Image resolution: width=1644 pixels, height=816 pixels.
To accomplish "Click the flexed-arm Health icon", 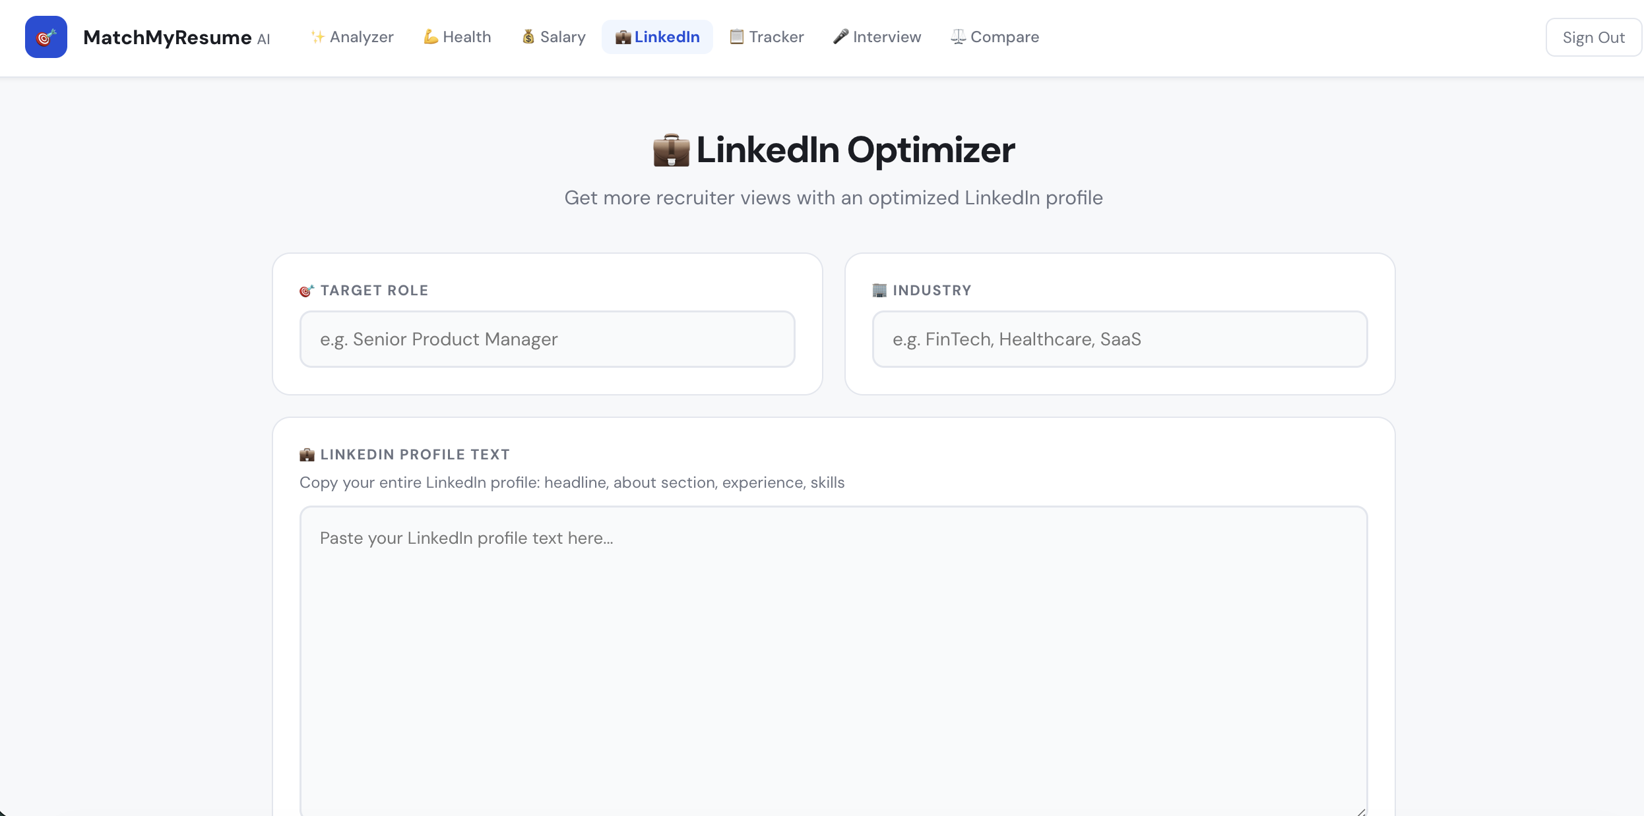I will (x=429, y=37).
